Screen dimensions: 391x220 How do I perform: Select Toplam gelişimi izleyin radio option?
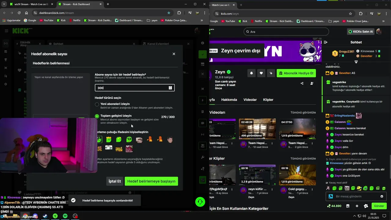97,116
